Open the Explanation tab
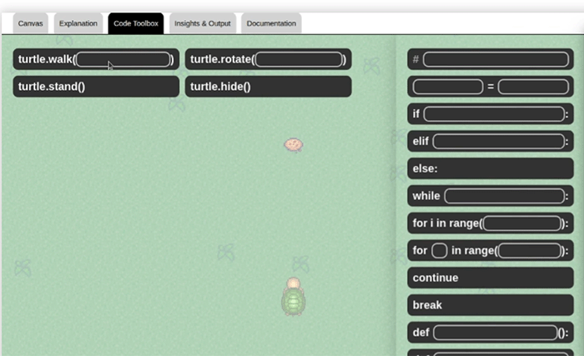This screenshot has width=584, height=356. [78, 23]
